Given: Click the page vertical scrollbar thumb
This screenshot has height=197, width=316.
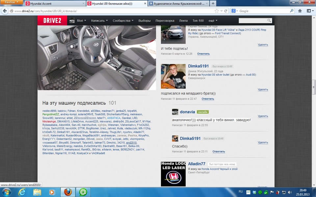Looking at the screenshot, I should pos(314,87).
